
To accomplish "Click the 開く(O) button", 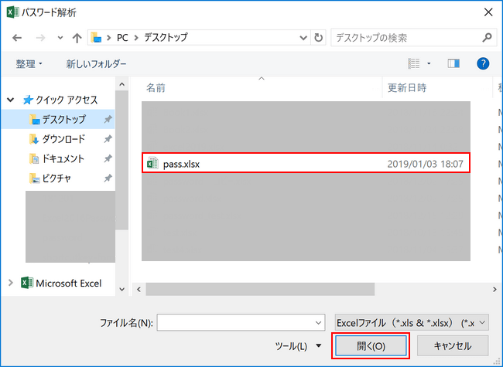I will (371, 346).
